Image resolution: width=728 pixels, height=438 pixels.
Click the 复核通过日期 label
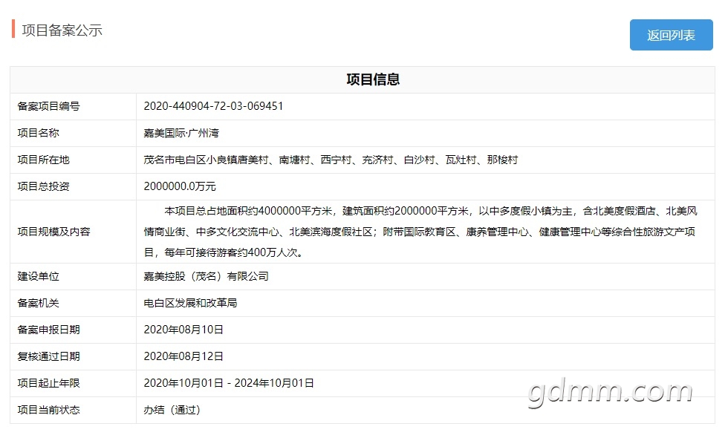pos(49,357)
